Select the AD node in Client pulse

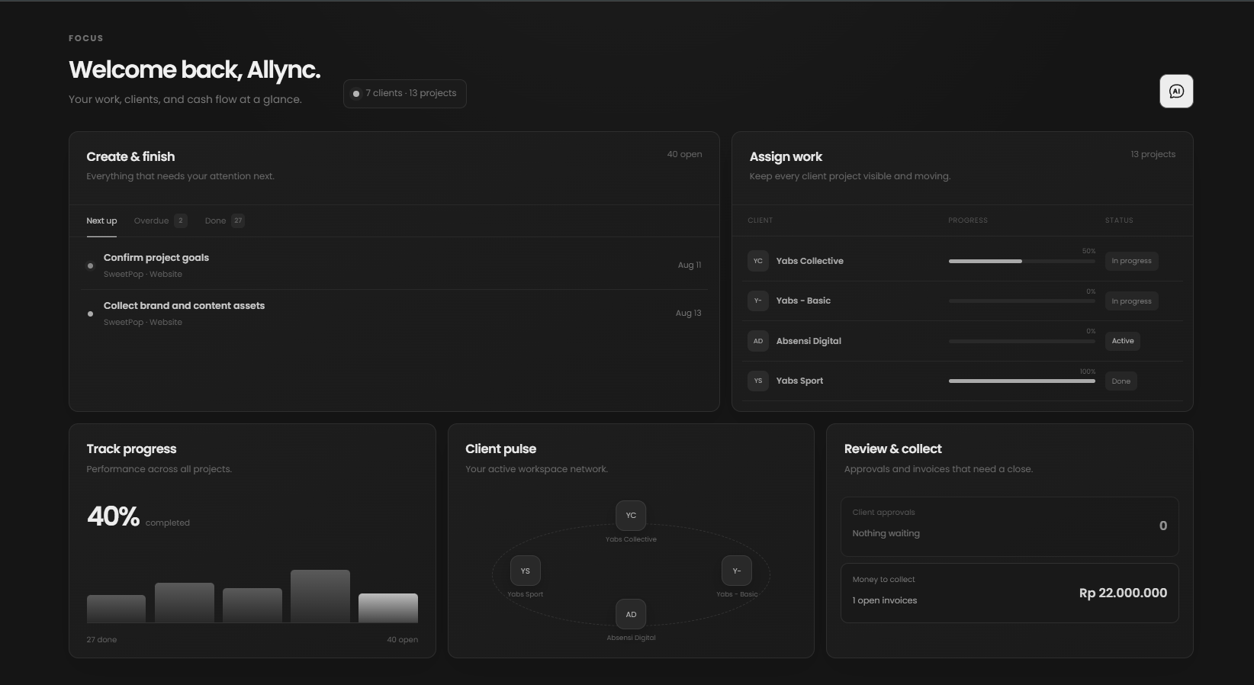[631, 614]
